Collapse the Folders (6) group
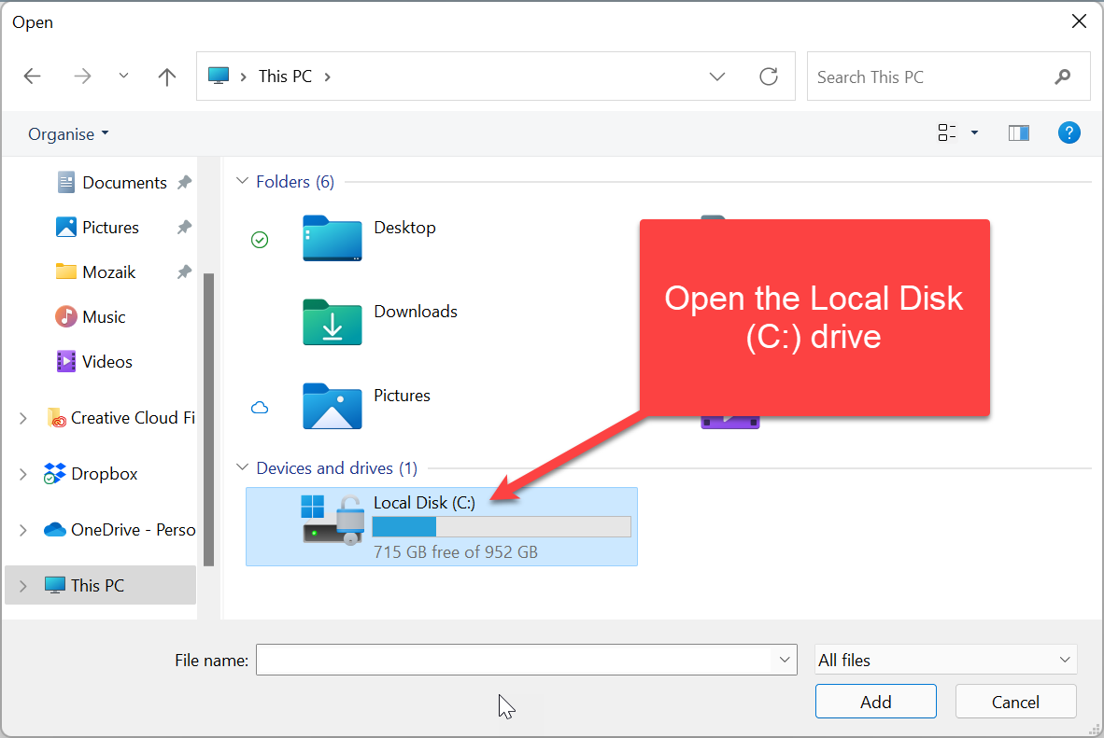The height and width of the screenshot is (738, 1104). [x=243, y=182]
